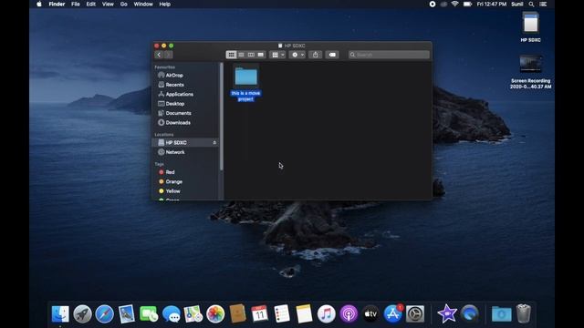The width and height of the screenshot is (584, 328).
Task: Open the Go menu
Action: [x=124, y=4]
